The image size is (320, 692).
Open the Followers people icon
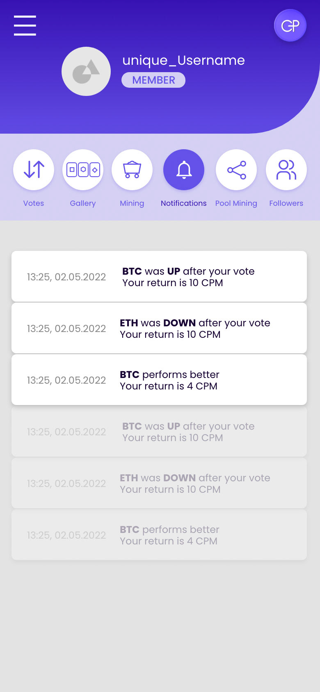pos(286,170)
